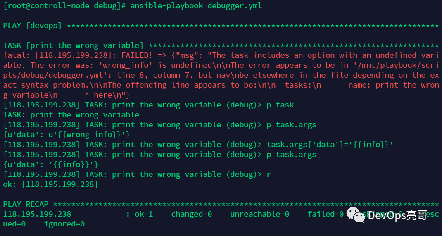Click the "r" redo debugger command
Screen dimensions: 442x236
tap(269, 174)
